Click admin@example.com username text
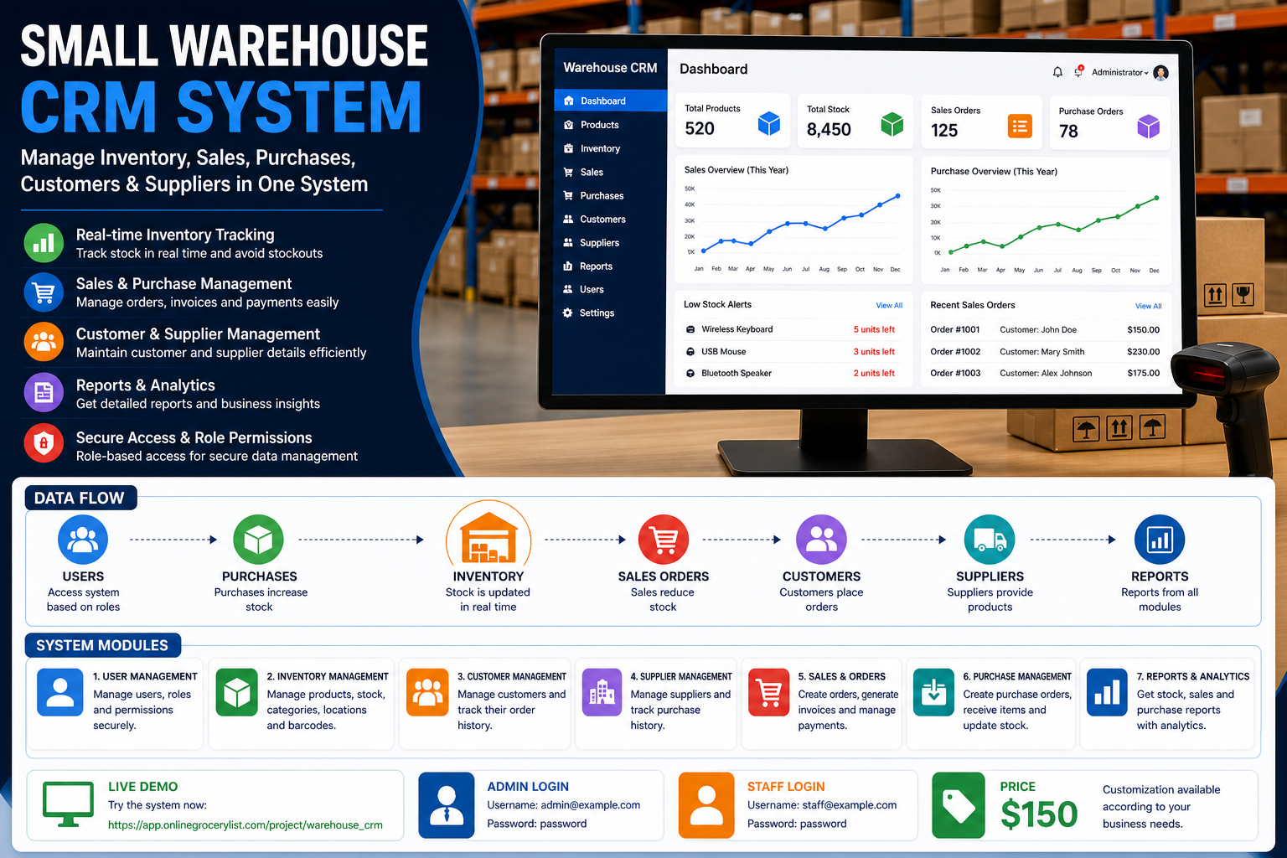 591,805
